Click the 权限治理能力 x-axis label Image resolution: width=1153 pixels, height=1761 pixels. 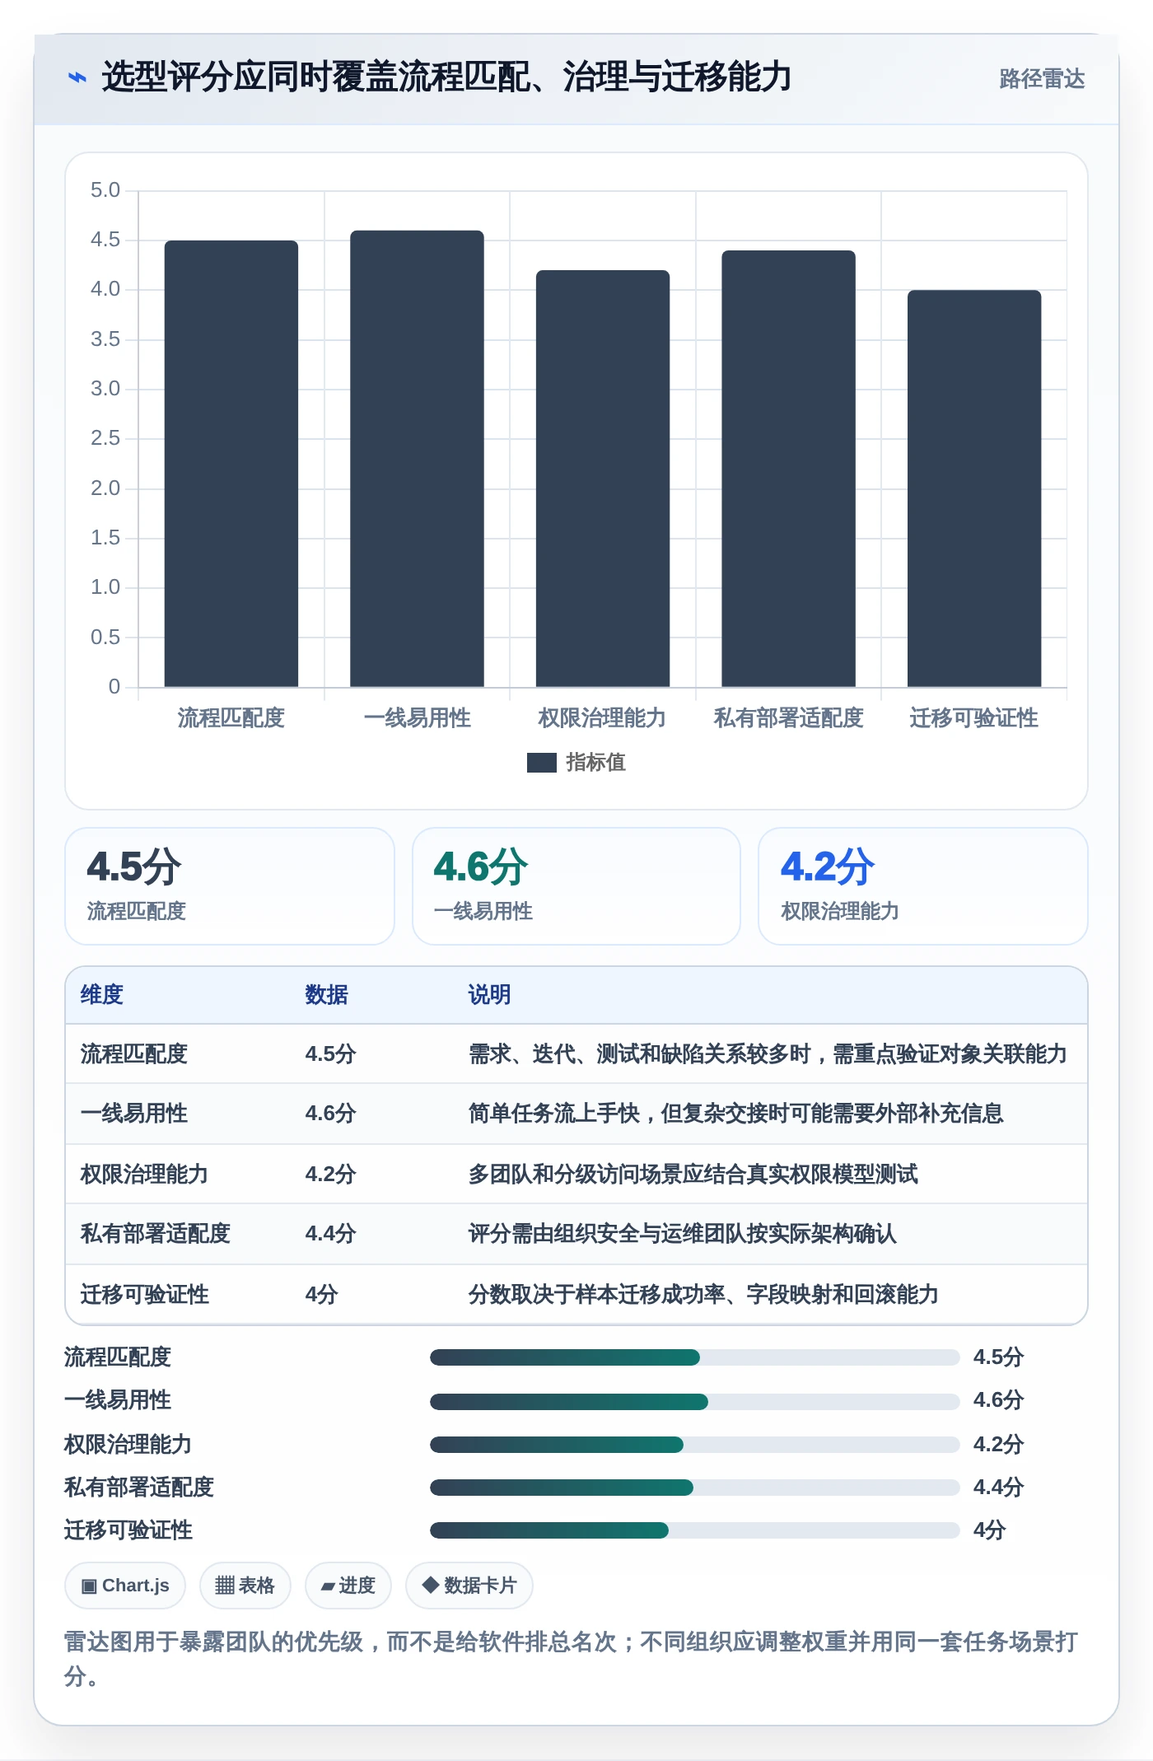[602, 718]
